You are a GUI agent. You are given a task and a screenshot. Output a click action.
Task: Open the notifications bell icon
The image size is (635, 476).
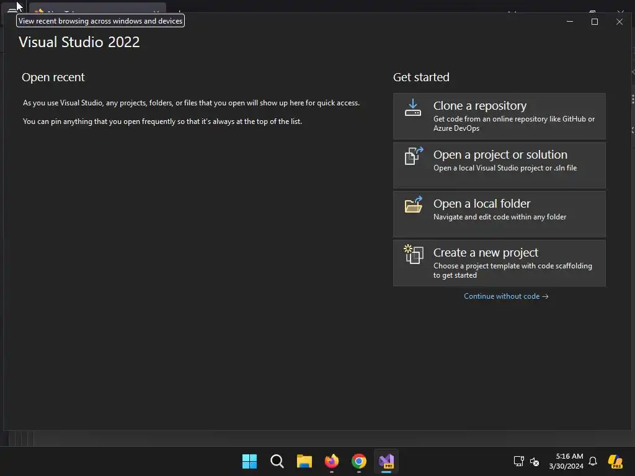click(593, 461)
